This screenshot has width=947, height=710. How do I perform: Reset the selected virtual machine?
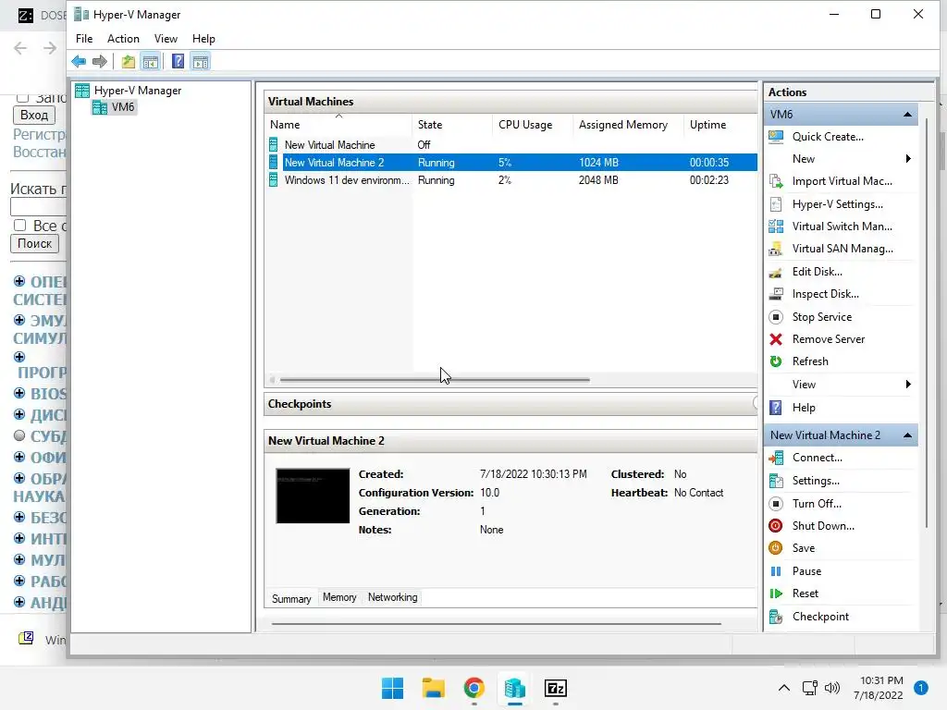[x=806, y=594]
